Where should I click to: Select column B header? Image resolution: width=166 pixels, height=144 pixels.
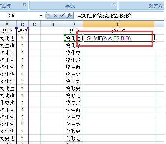click(23, 24)
